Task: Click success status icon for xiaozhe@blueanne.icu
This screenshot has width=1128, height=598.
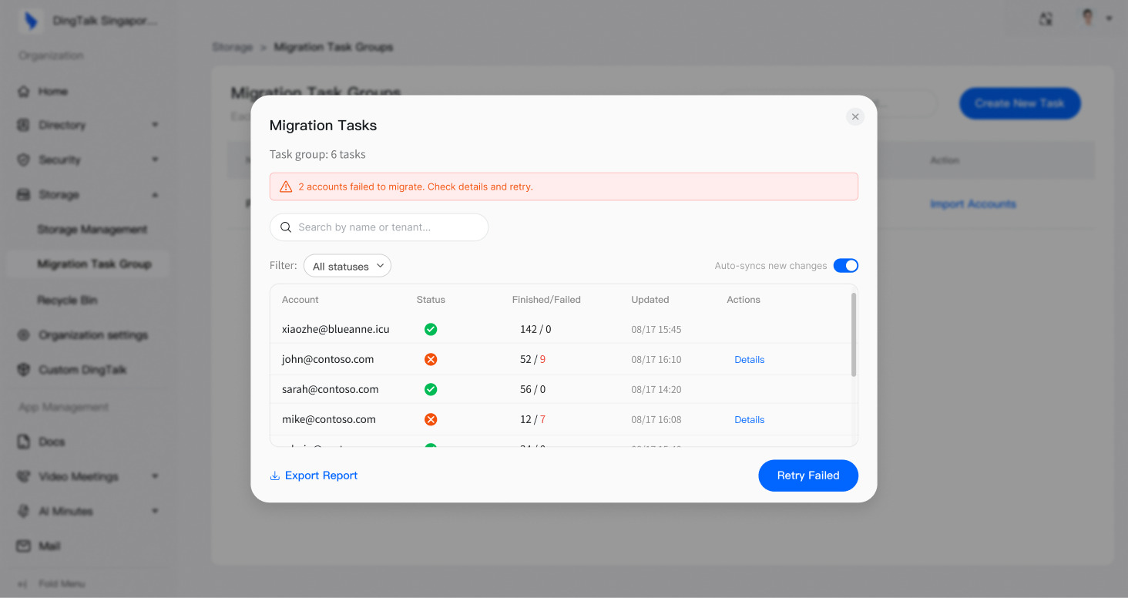Action: coord(431,329)
